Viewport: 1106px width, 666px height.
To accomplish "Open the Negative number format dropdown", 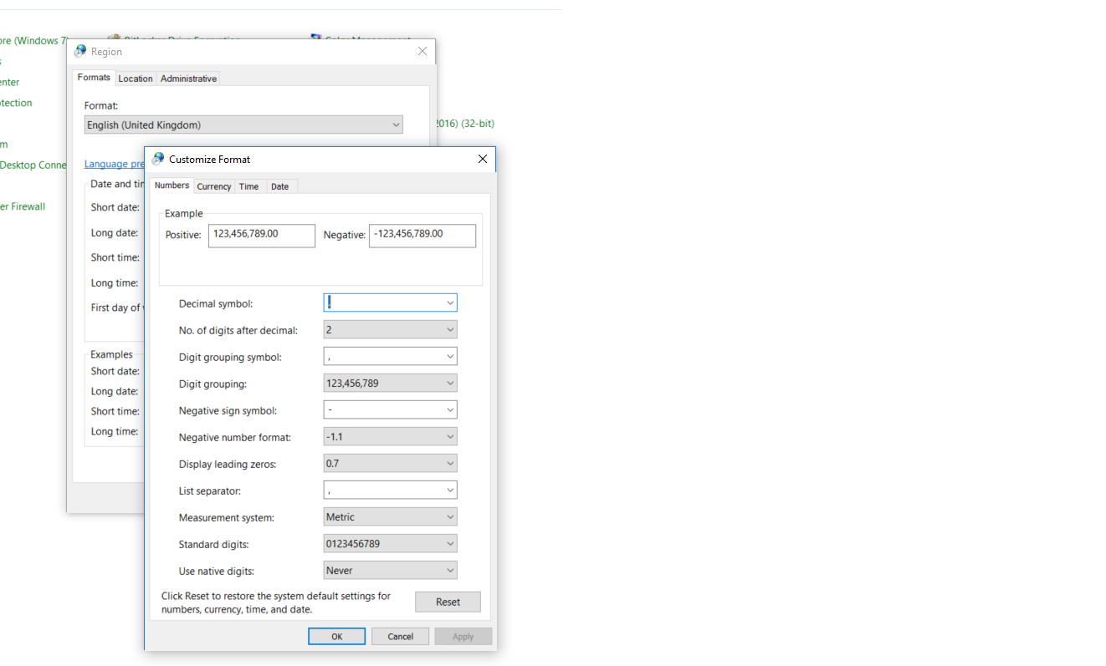I will point(450,436).
